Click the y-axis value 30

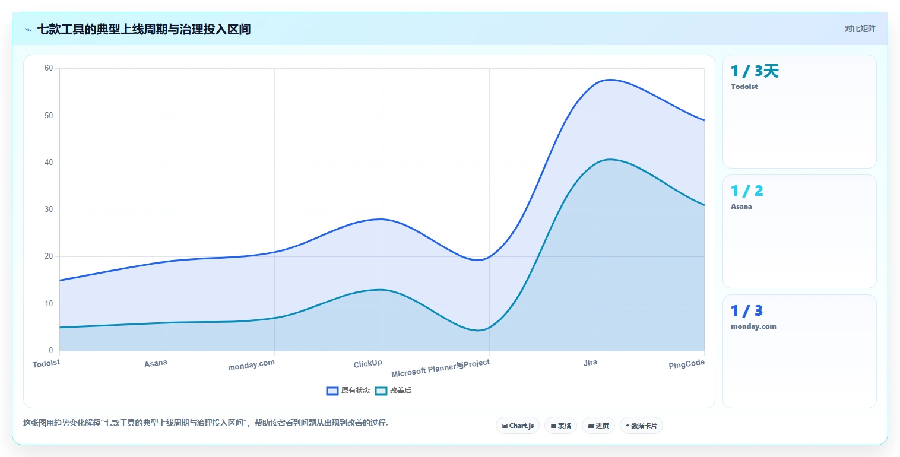pyautogui.click(x=49, y=210)
